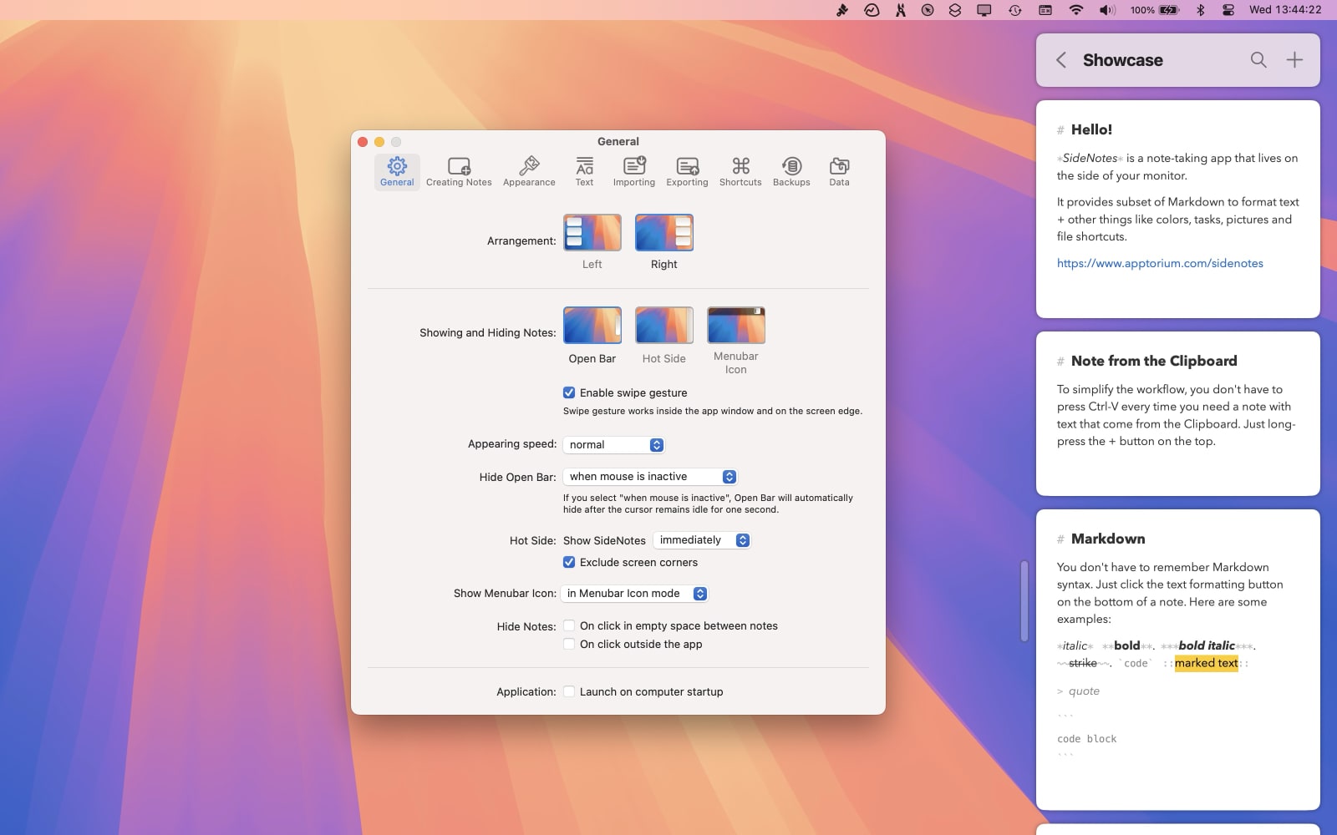
Task: Click the SideNotes panel scrollbar
Action: click(1024, 601)
